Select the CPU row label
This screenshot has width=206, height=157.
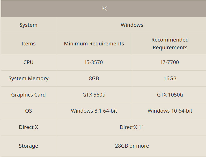tap(28, 62)
